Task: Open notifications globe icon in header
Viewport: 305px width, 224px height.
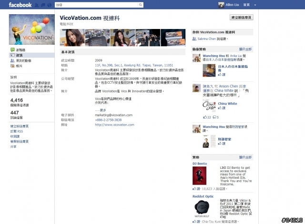Action: [x=50, y=5]
